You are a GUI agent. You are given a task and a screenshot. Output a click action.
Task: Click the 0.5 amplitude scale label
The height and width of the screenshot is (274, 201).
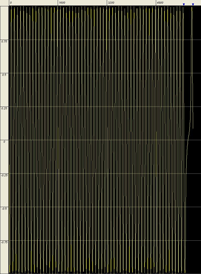pyautogui.click(x=4, y=75)
